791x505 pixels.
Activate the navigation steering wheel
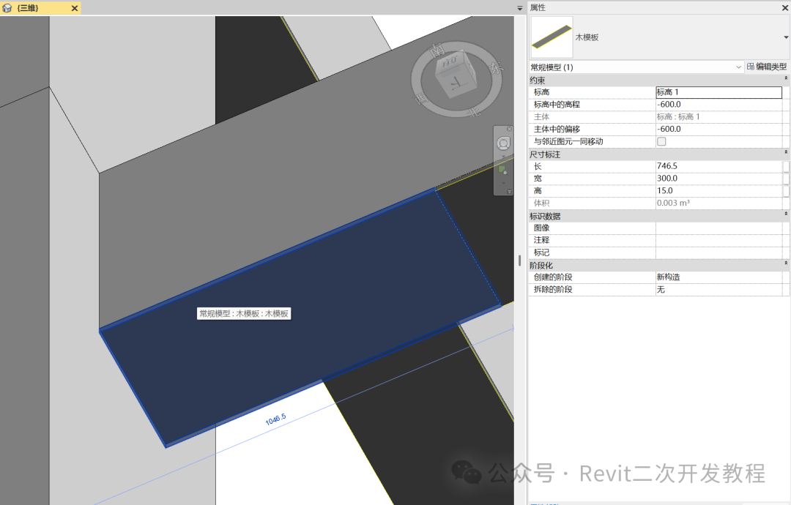point(503,143)
